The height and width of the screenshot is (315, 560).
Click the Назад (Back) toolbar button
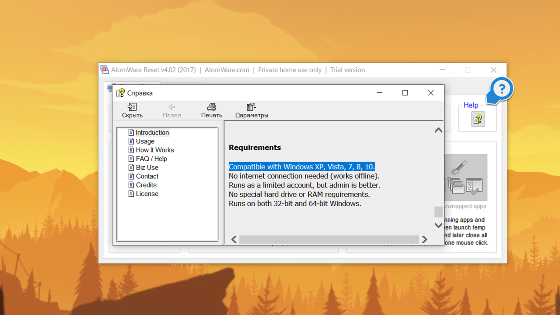pos(172,111)
